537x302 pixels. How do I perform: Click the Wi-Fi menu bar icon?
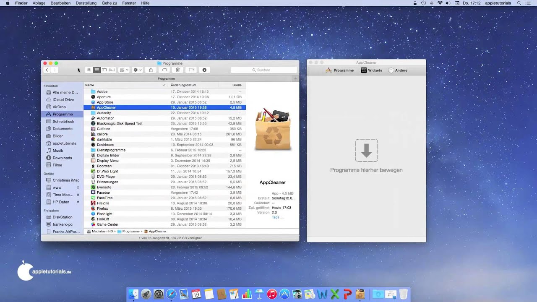[440, 3]
